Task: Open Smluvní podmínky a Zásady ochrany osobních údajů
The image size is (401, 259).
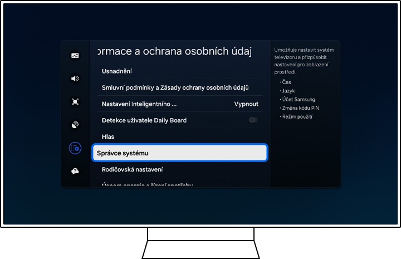Action: pos(180,87)
